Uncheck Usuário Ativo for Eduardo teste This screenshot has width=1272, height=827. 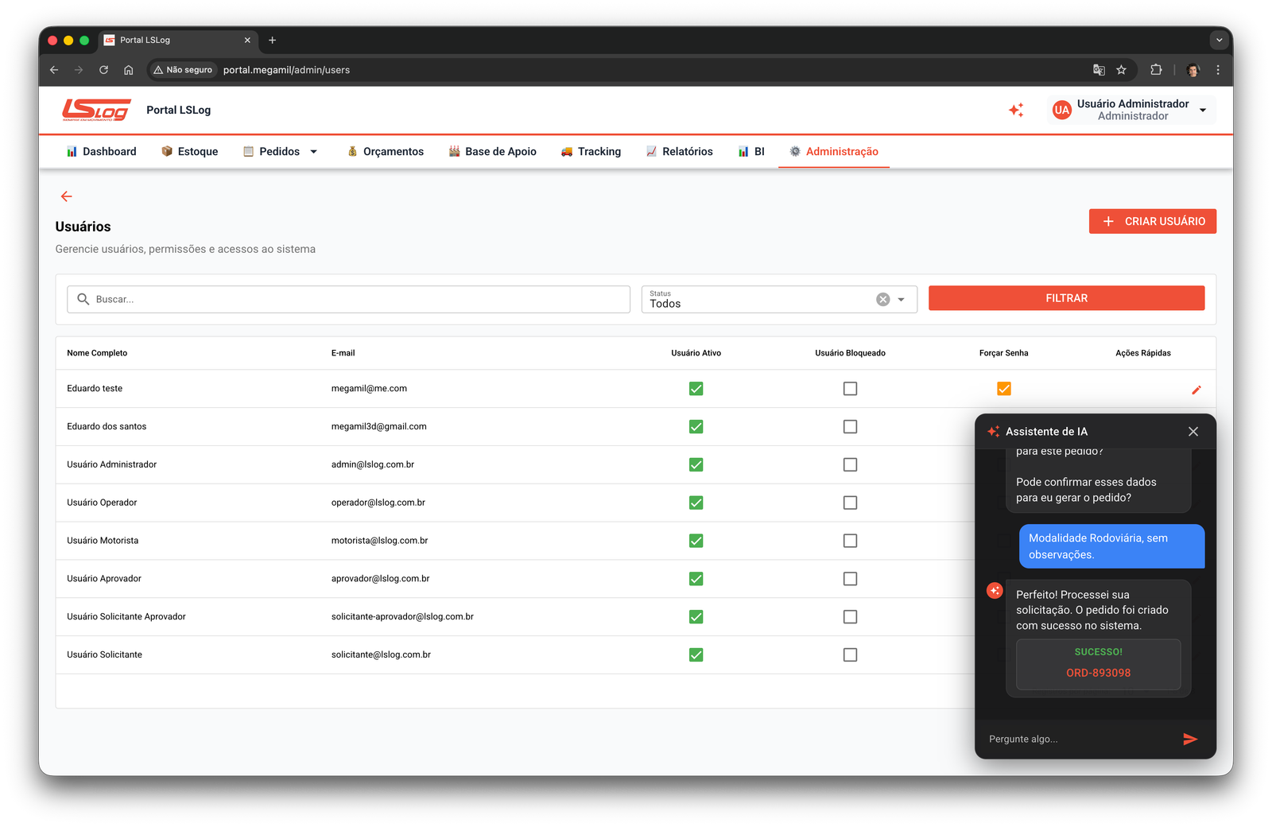696,389
